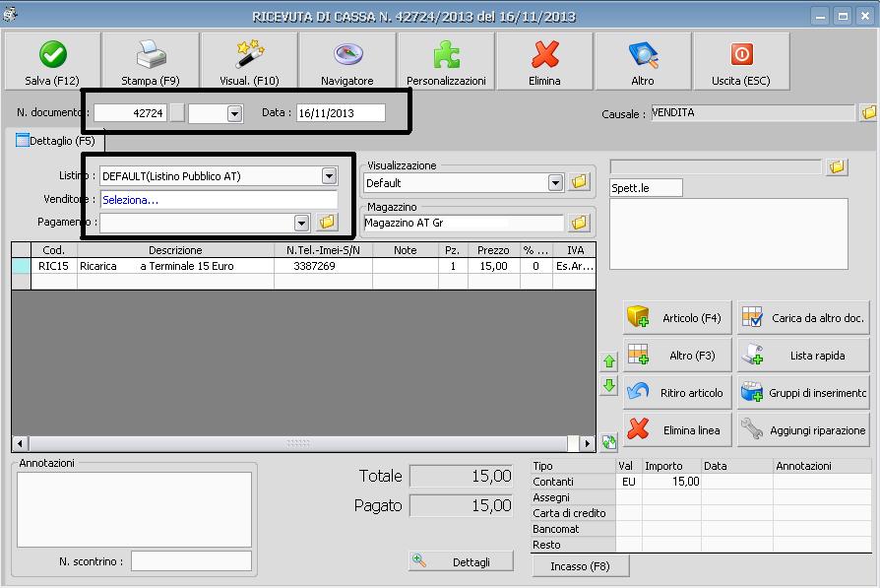Click the Cod. column header
The height and width of the screenshot is (588, 880).
click(54, 250)
